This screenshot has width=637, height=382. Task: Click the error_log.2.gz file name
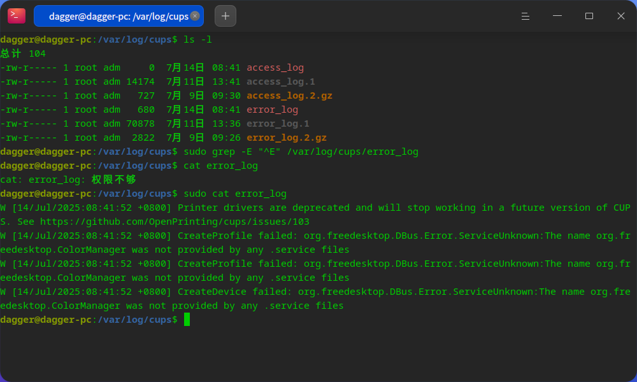coord(287,138)
